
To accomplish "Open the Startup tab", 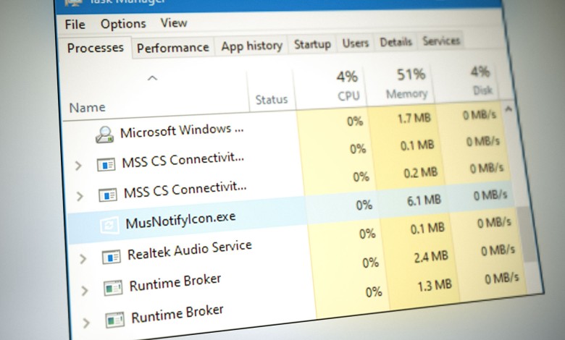I will click(312, 45).
